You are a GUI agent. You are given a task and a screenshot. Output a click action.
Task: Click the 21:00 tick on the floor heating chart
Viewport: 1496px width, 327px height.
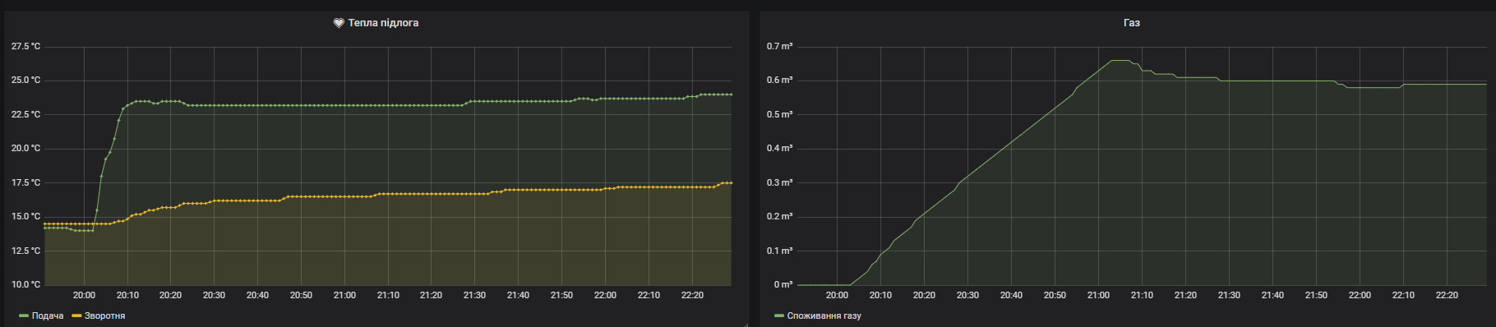(344, 295)
